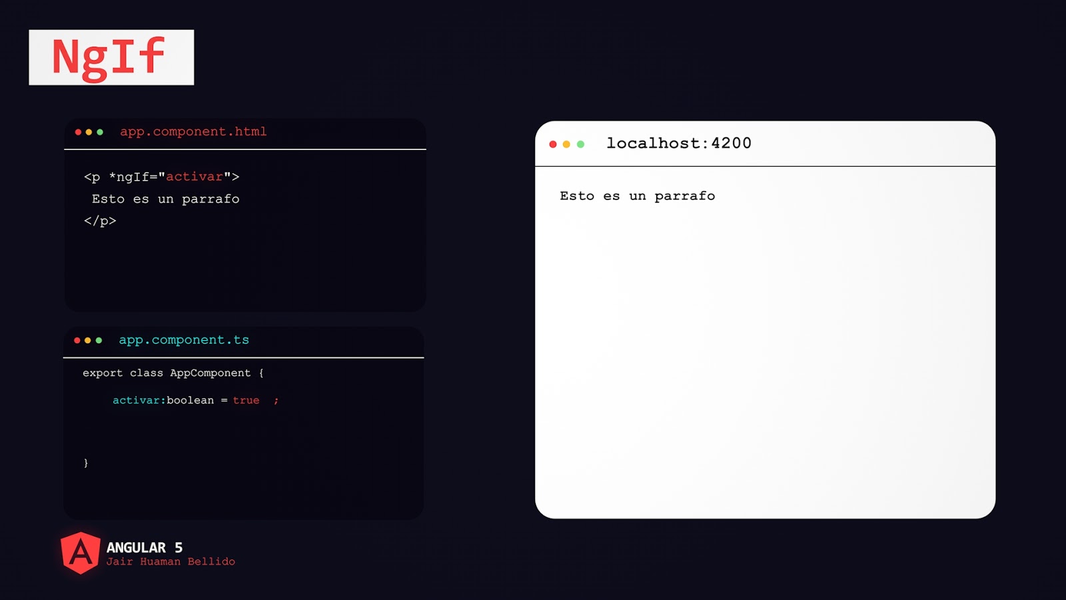Click the yellow dot on app.component.html window

pos(88,132)
